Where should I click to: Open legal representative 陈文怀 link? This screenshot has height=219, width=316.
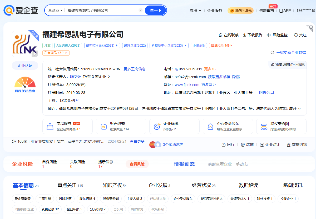76,77
